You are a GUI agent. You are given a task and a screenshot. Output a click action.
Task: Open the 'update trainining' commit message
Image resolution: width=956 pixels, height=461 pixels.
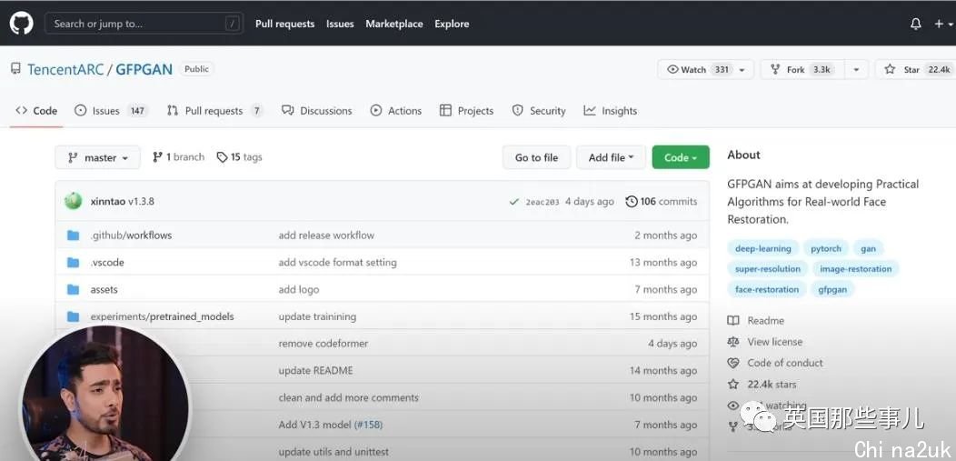tap(317, 316)
